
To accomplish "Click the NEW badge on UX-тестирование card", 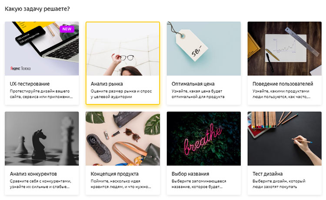I will [67, 29].
